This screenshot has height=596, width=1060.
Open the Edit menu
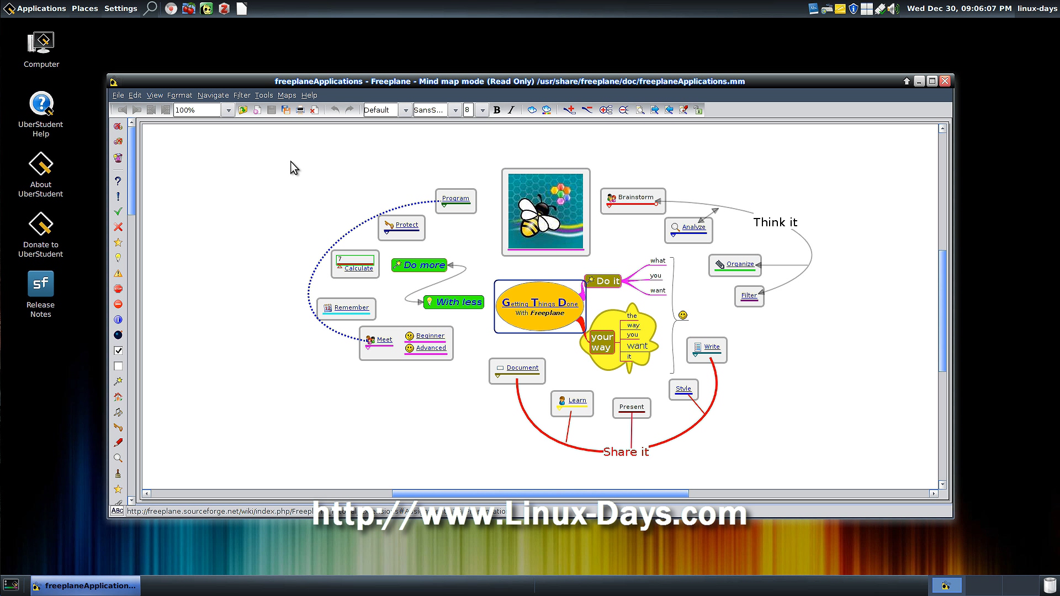click(x=135, y=95)
